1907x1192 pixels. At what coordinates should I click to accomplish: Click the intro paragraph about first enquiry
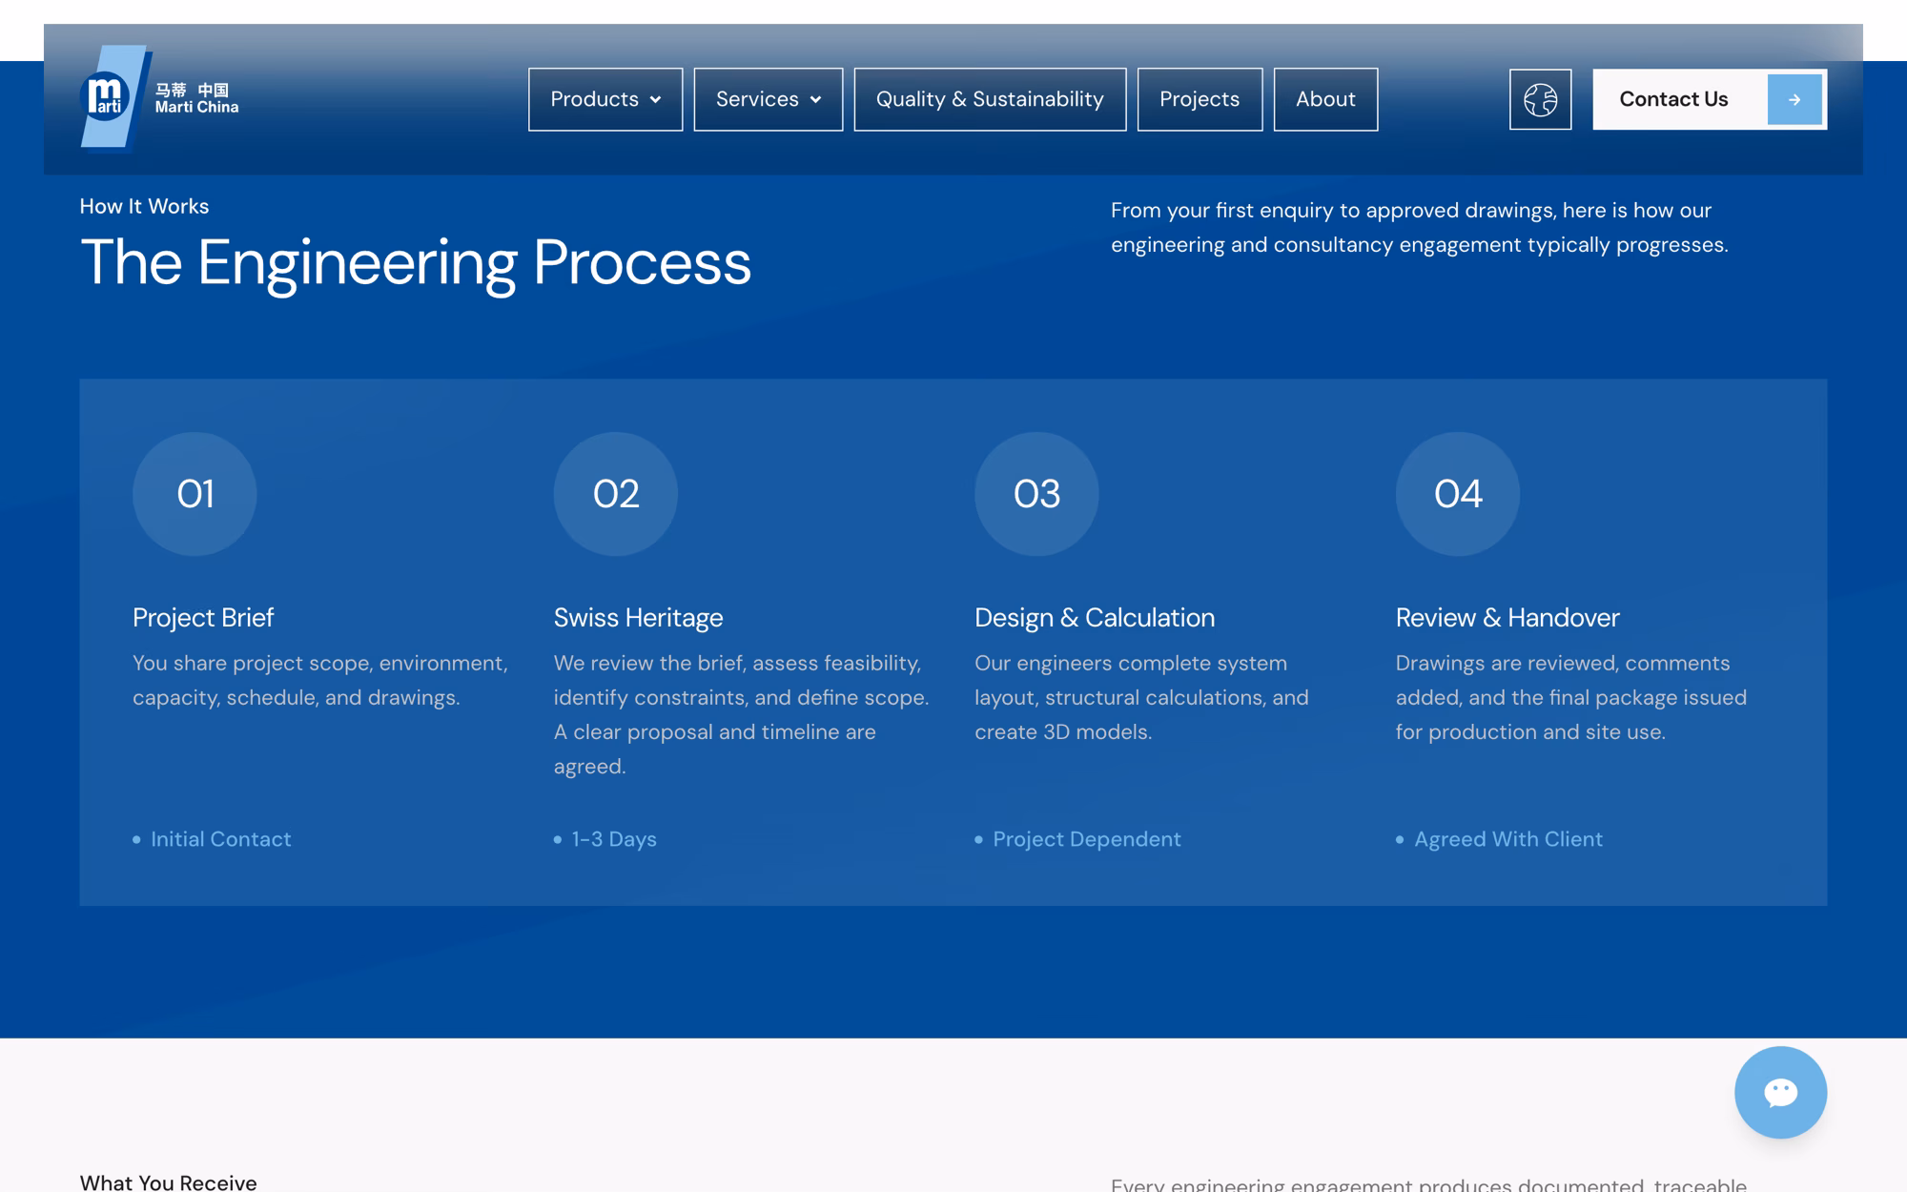[1419, 228]
